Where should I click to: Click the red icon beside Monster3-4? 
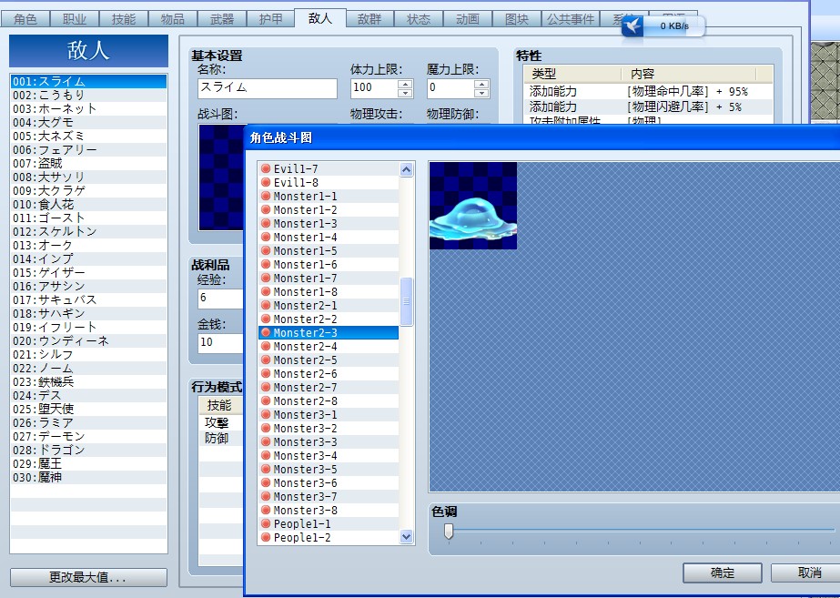pyautogui.click(x=265, y=455)
